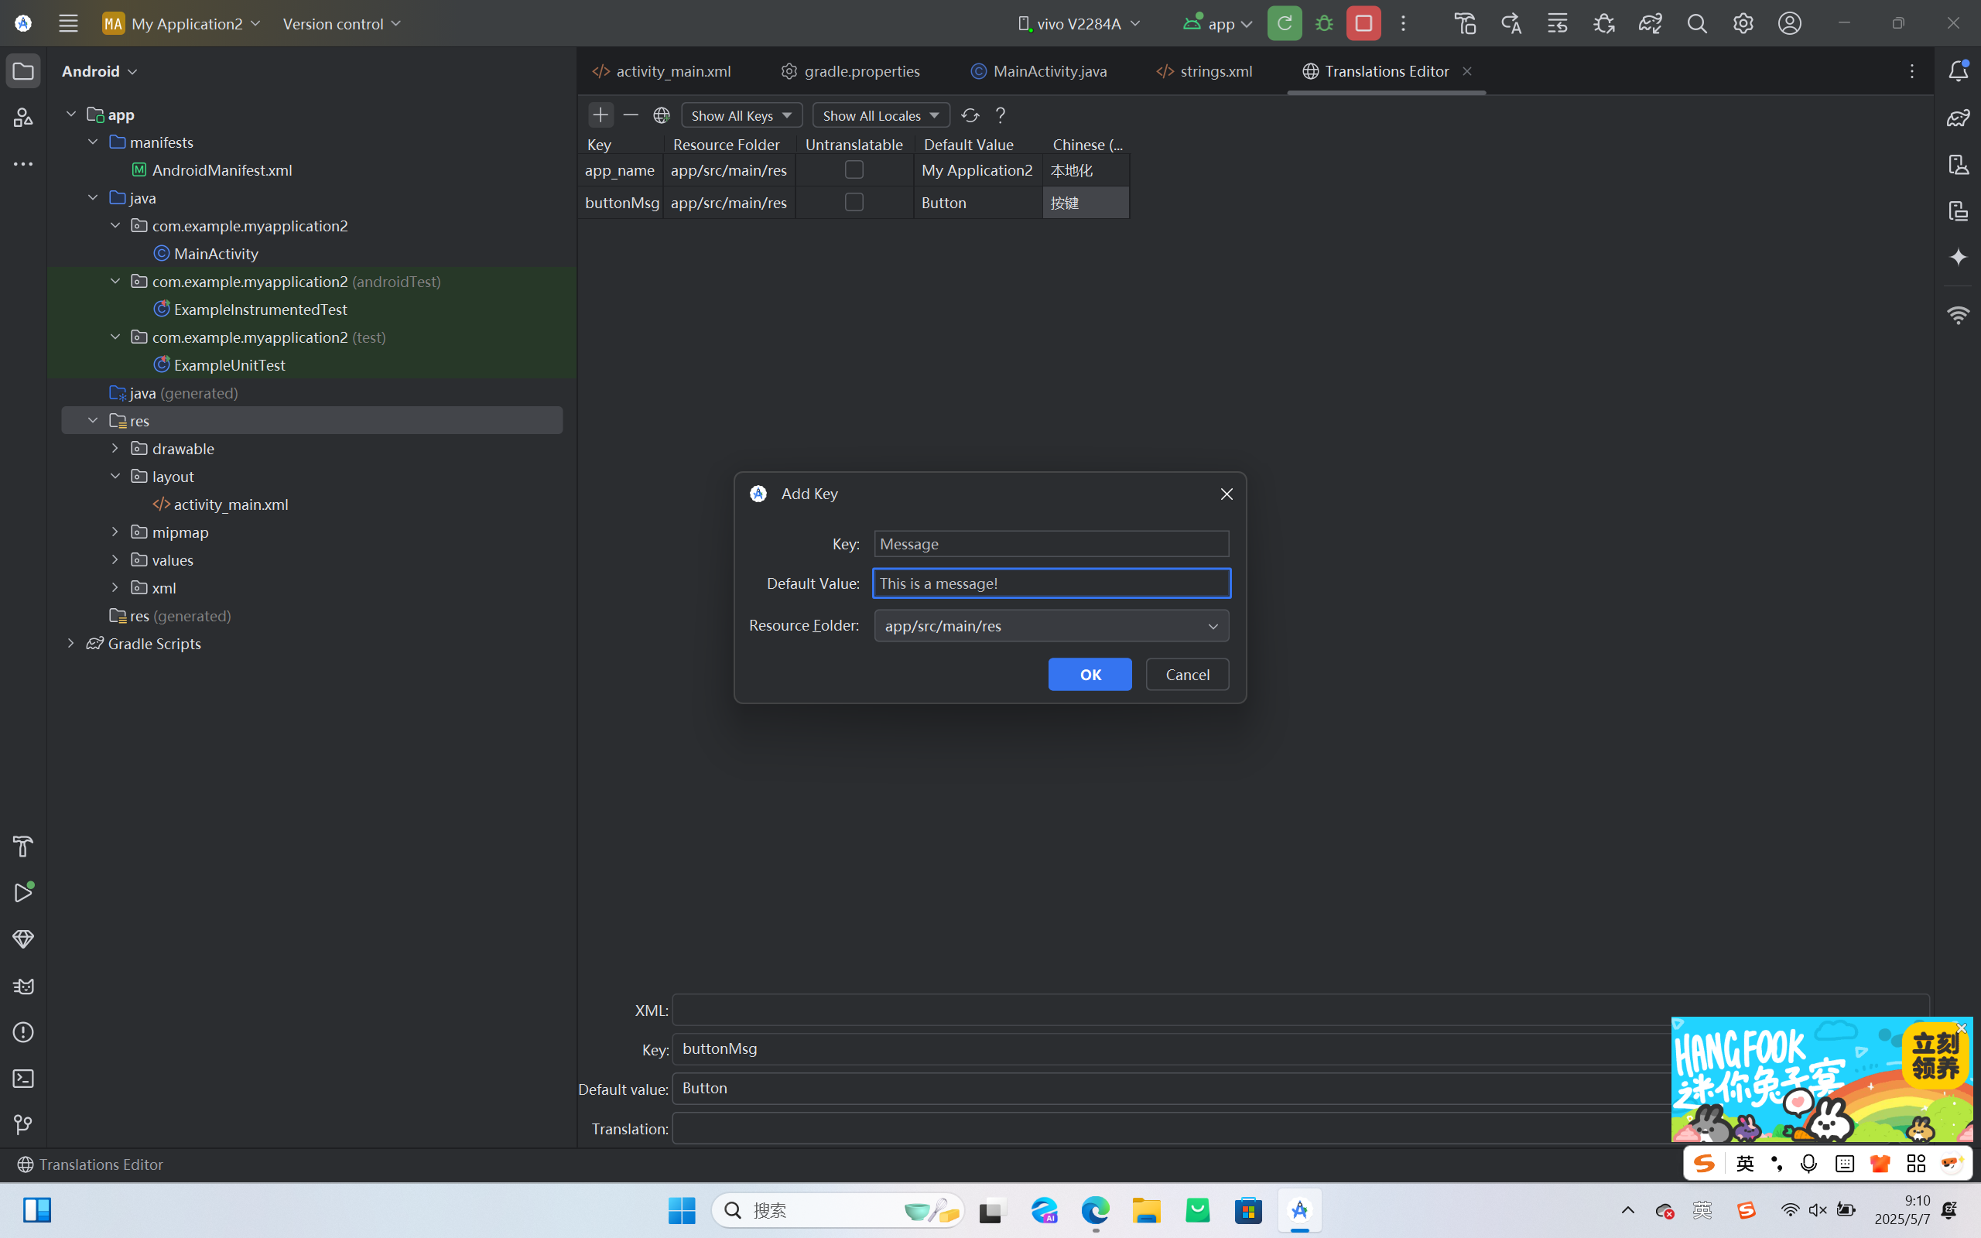This screenshot has height=1238, width=1981.
Task: Open the Terminal tool window
Action: click(x=23, y=1079)
